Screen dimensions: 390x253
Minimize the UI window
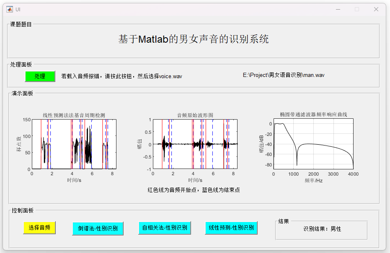click(x=338, y=10)
